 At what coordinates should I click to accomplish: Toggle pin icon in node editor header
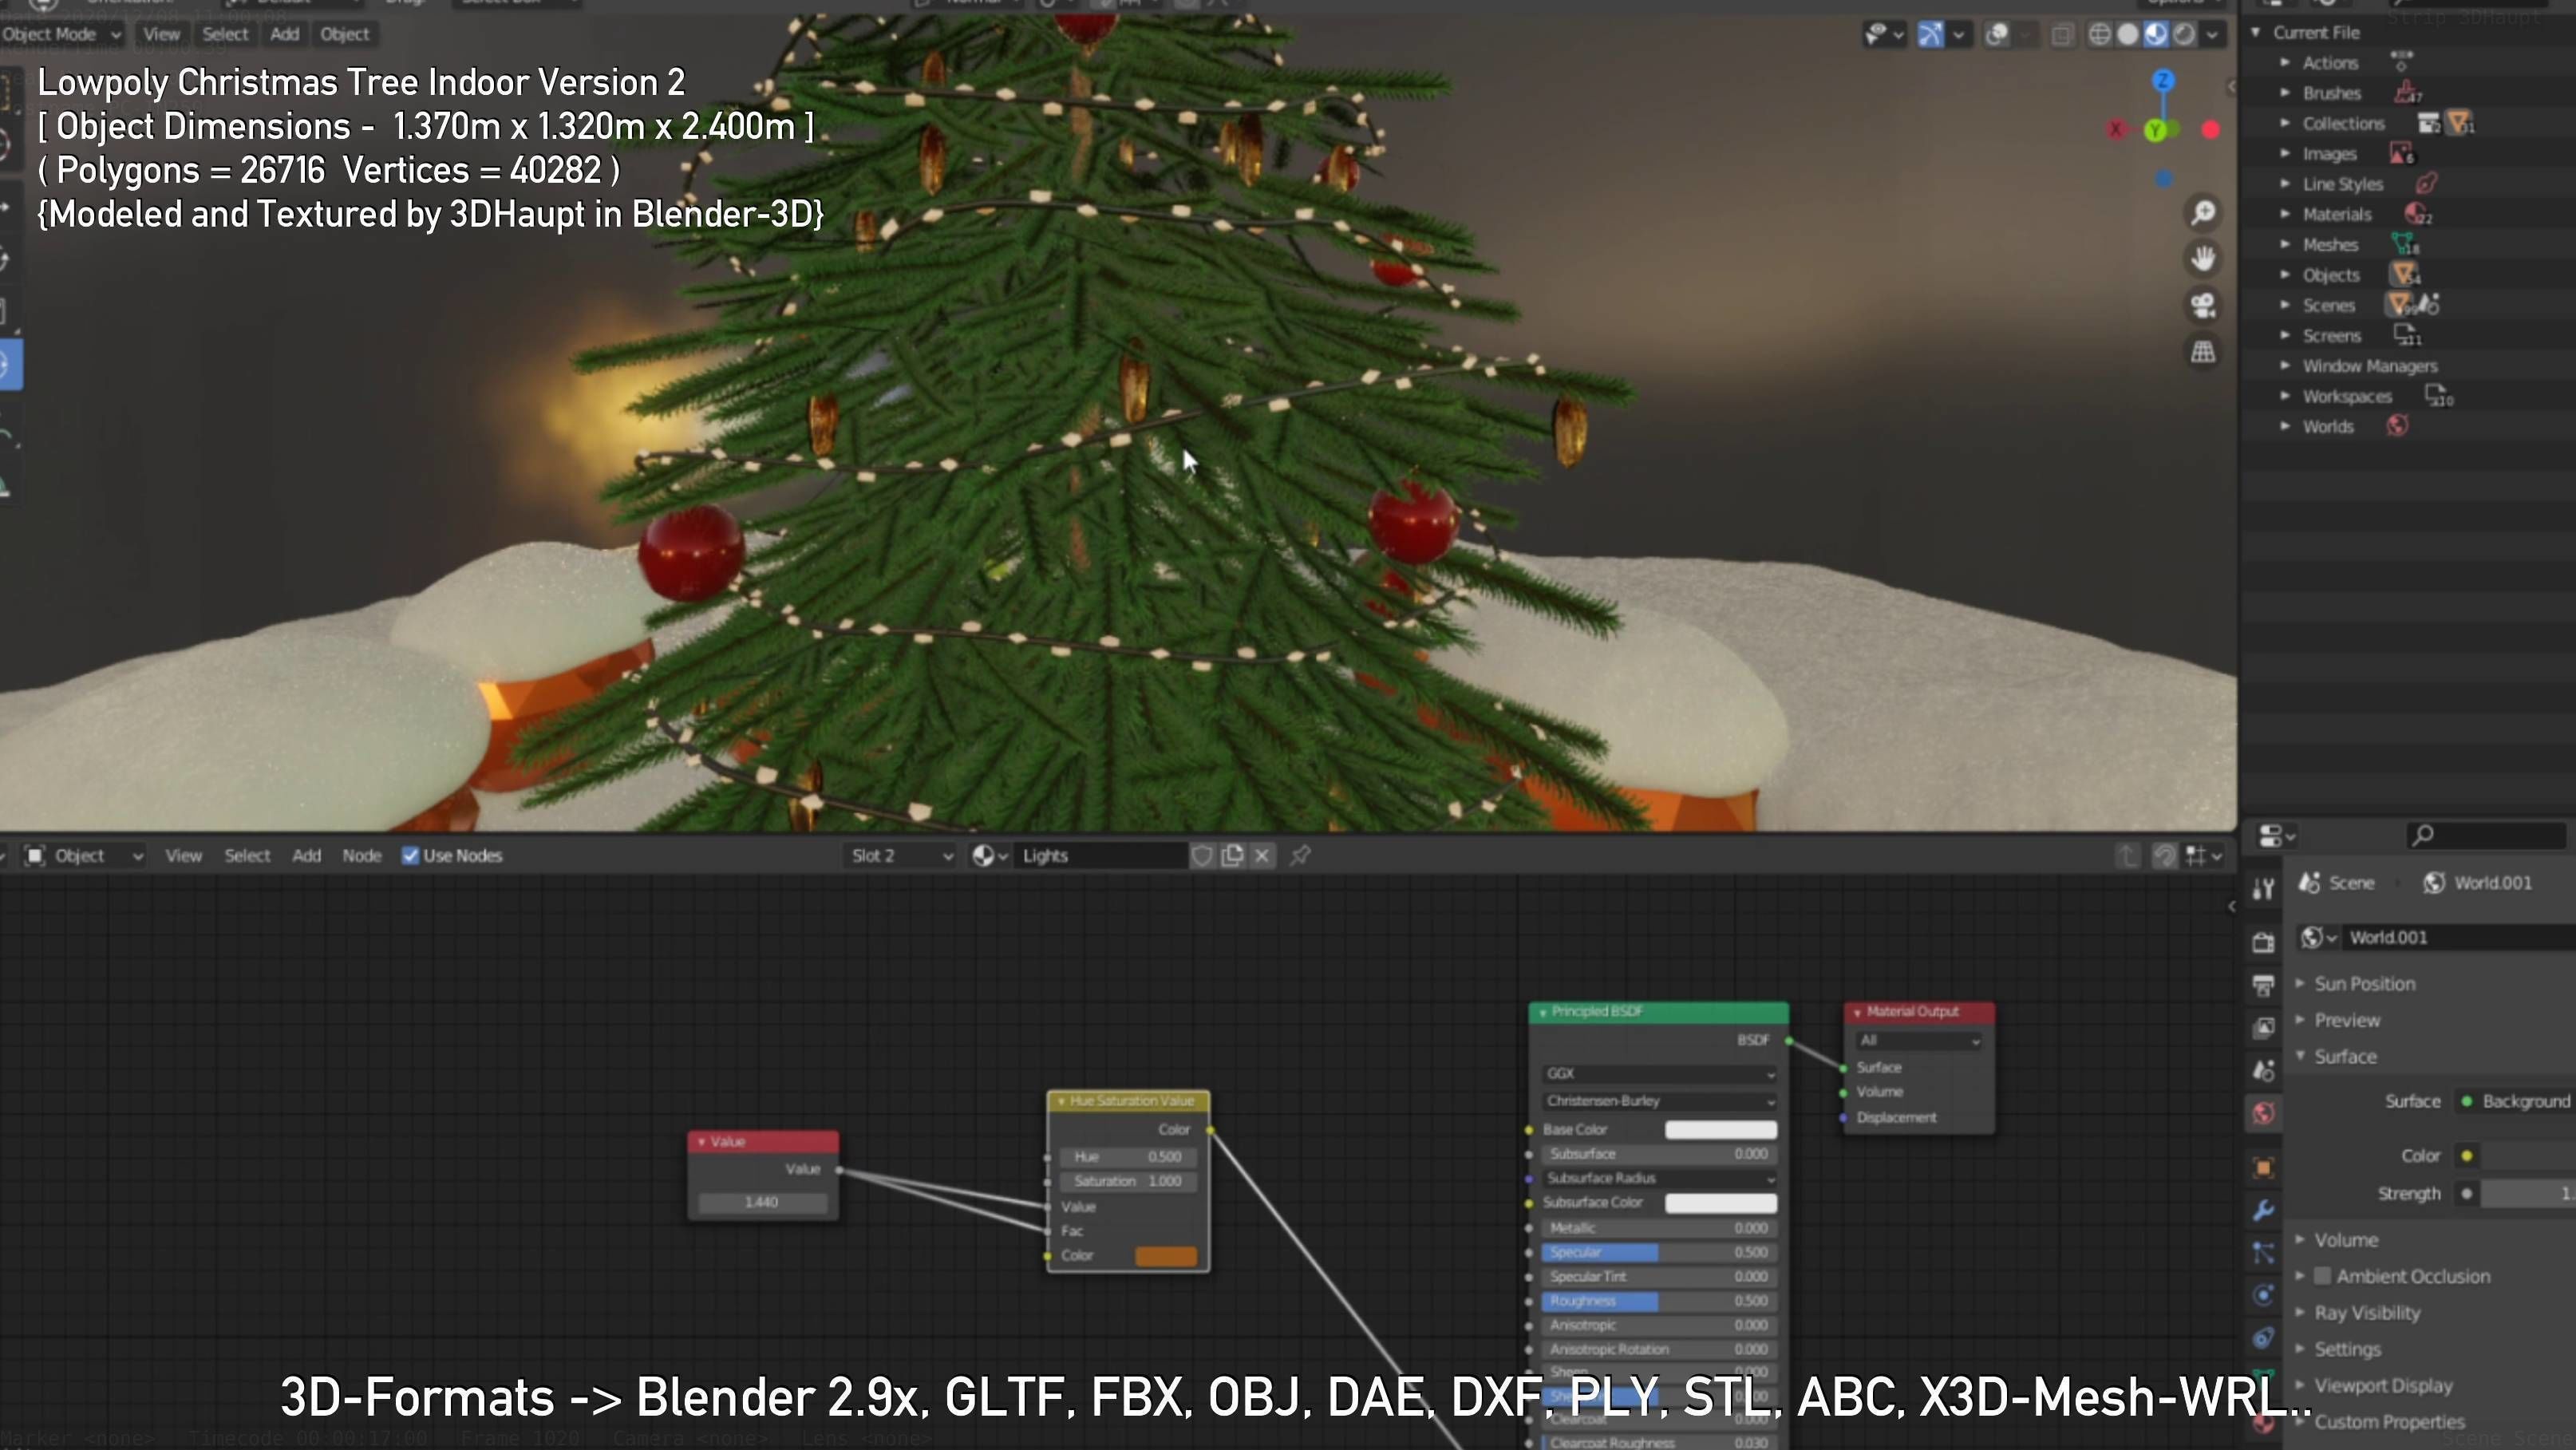click(1300, 856)
